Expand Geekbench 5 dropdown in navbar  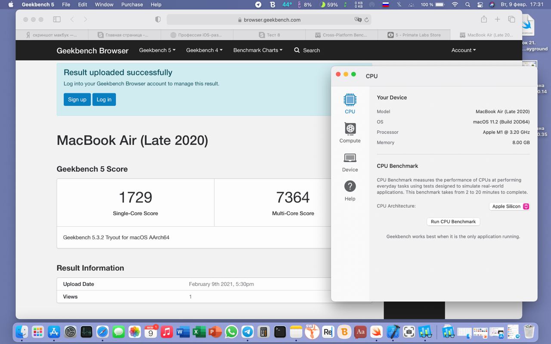(157, 50)
